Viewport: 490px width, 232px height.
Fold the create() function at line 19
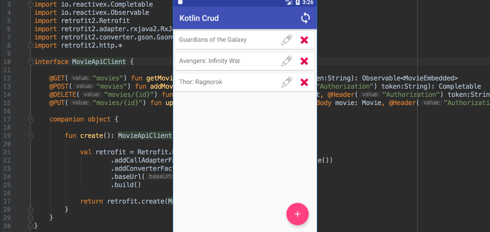[x=30, y=136]
